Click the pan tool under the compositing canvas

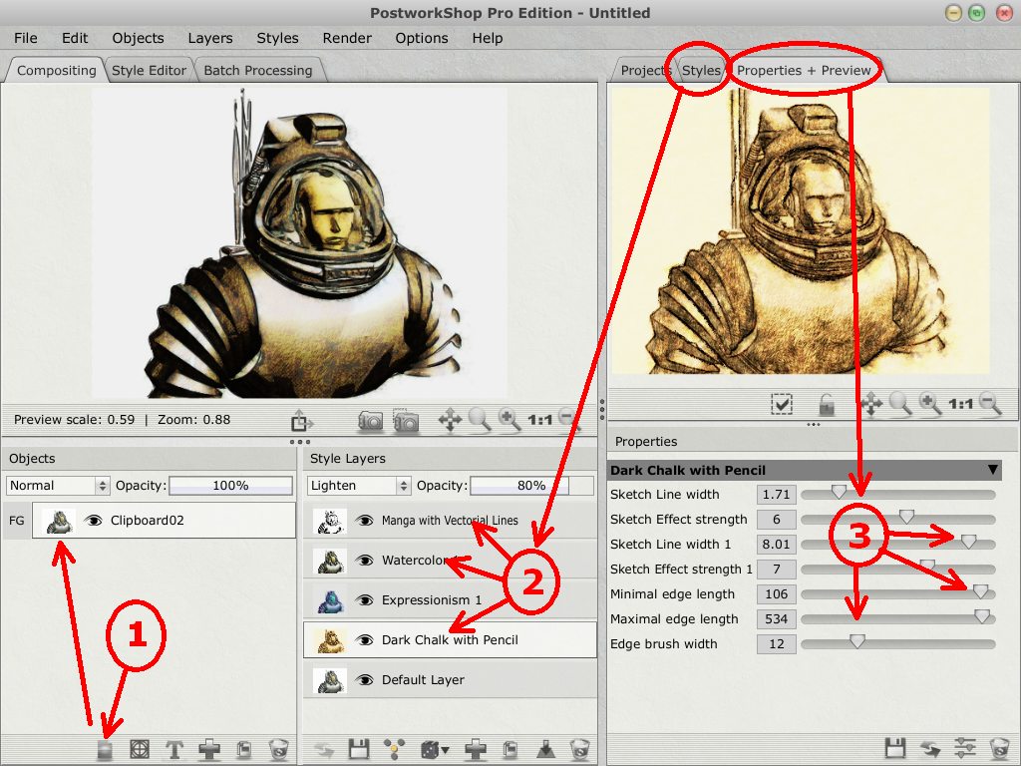(x=450, y=421)
